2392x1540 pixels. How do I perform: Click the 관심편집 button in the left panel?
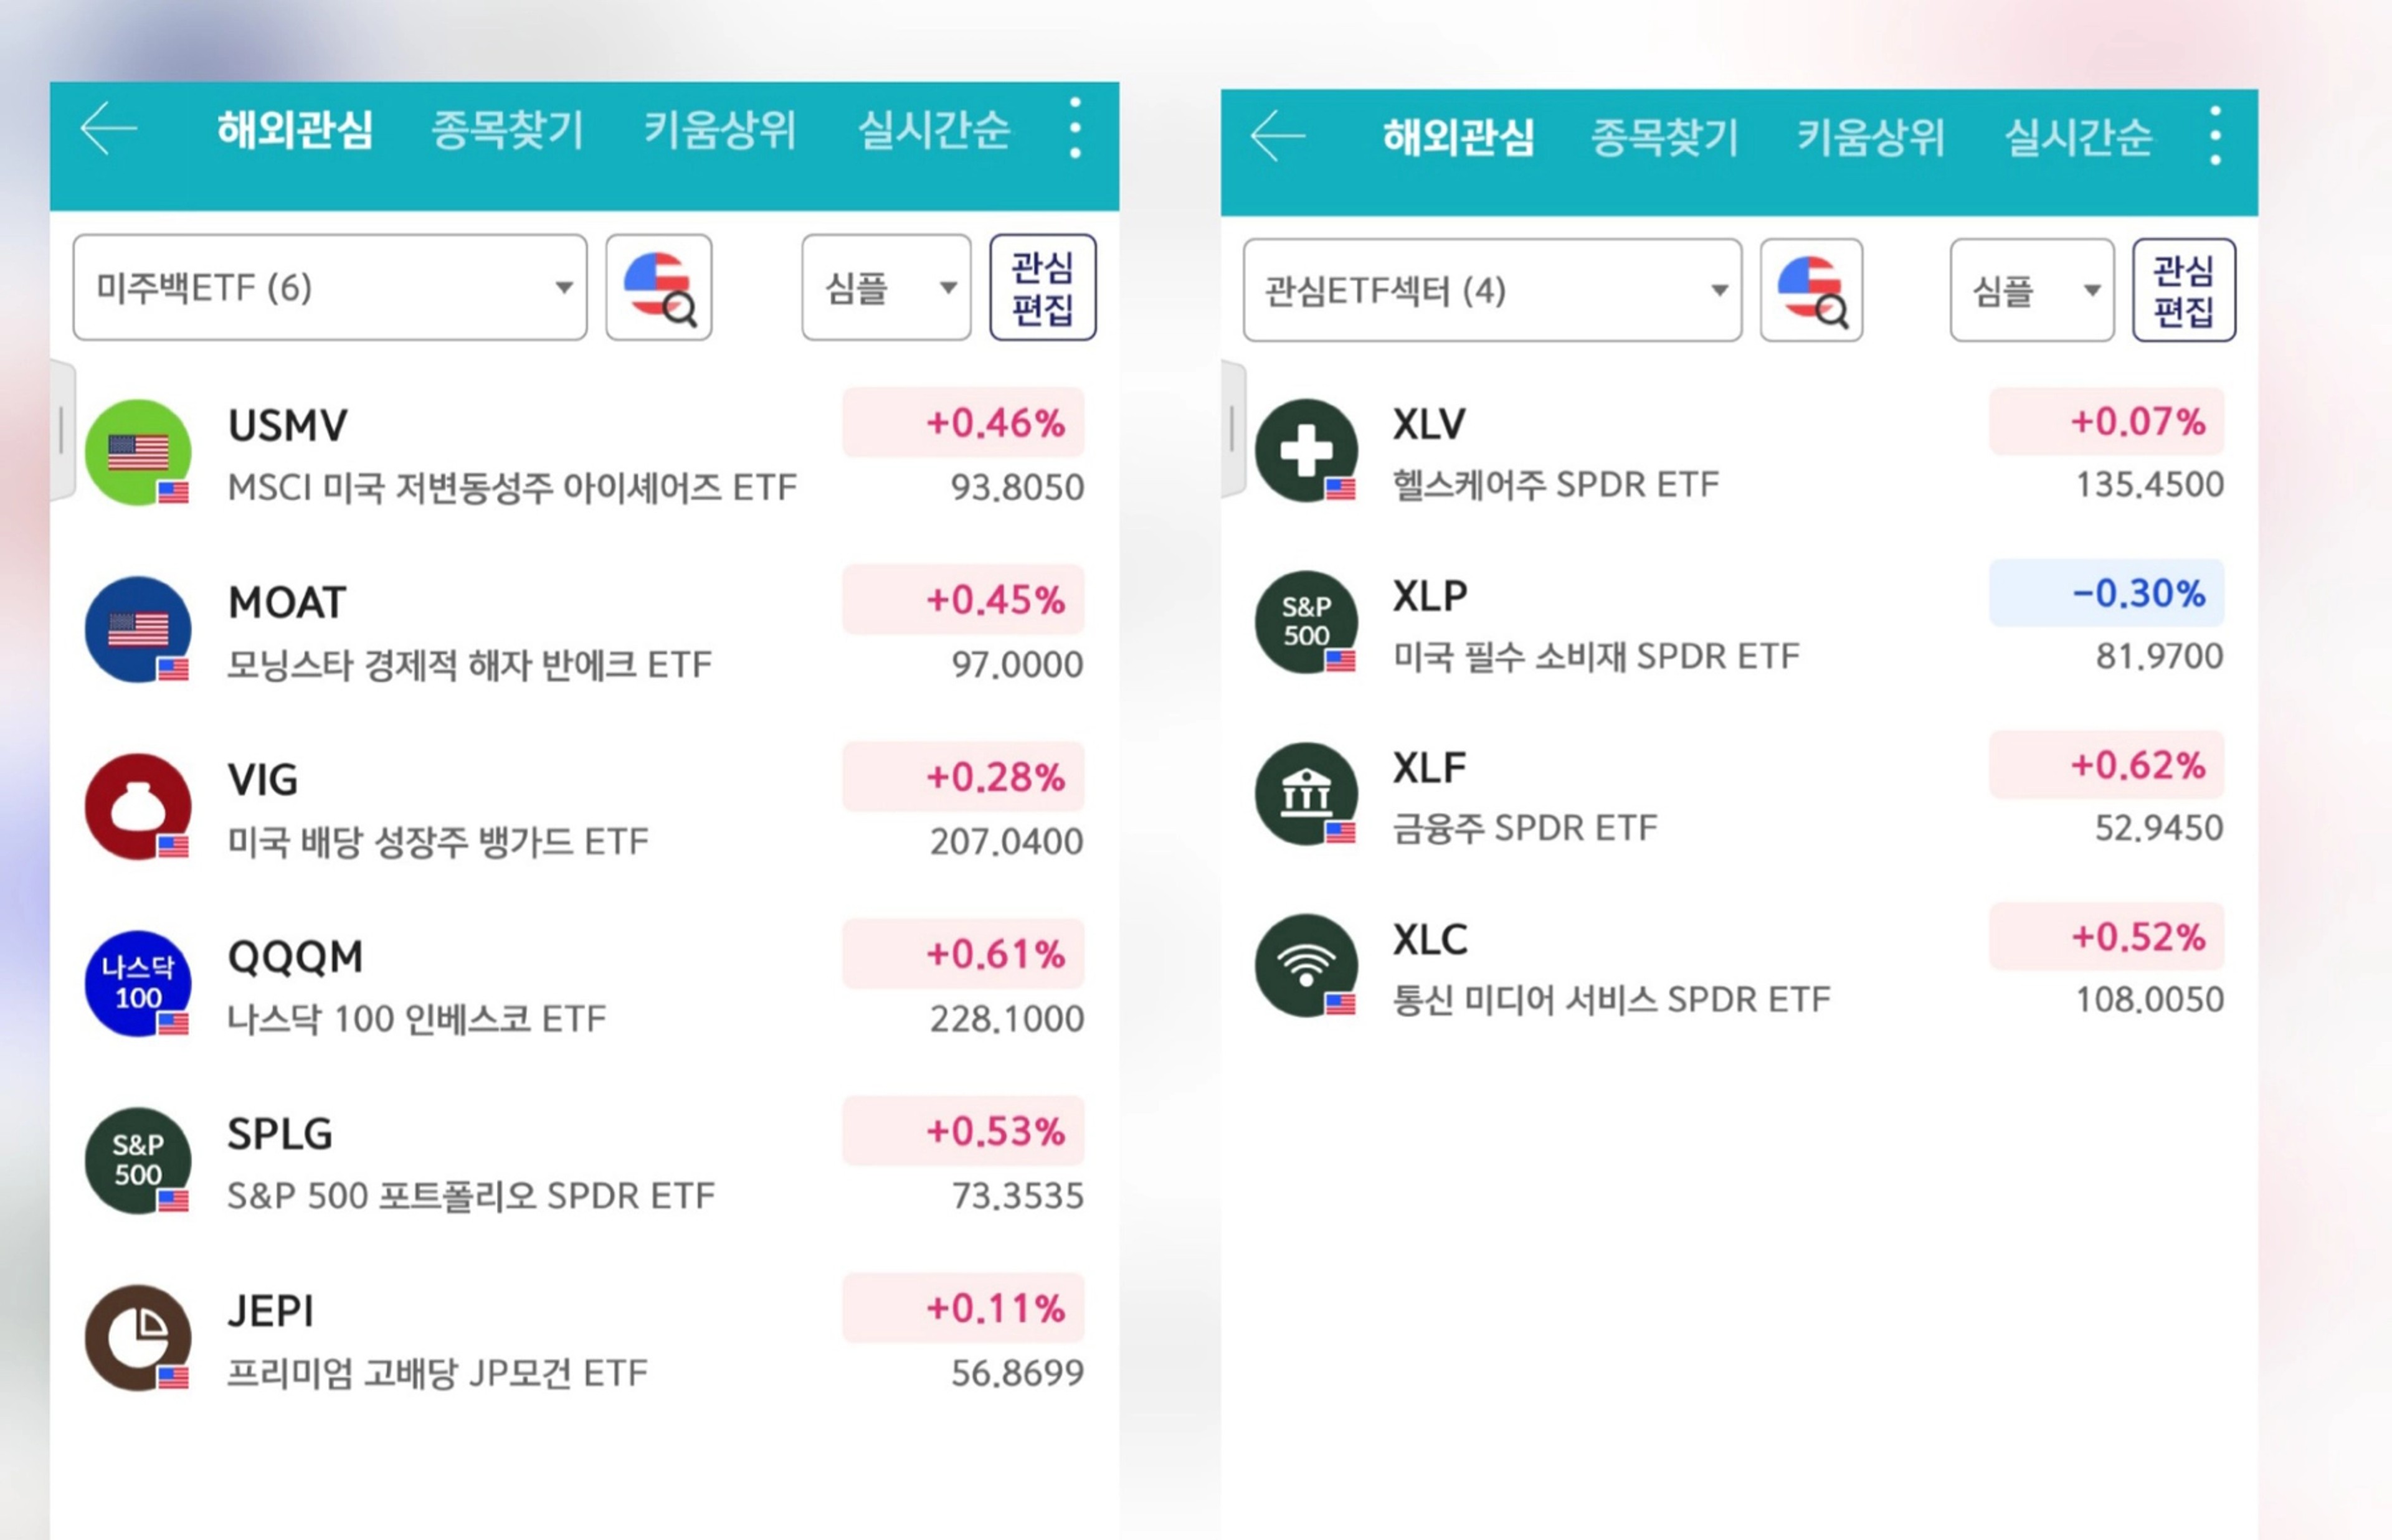pos(1043,288)
